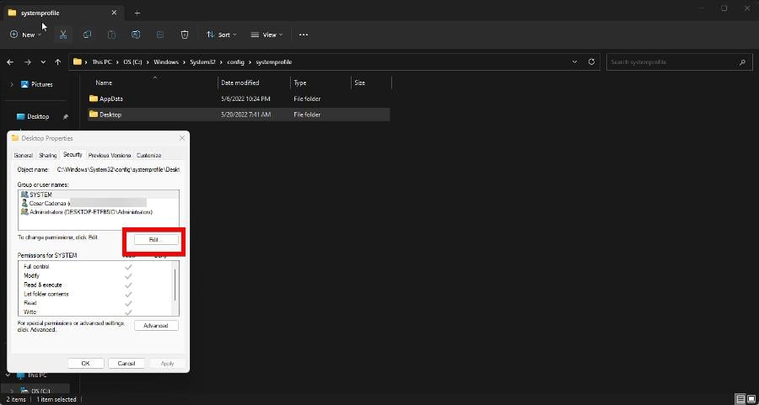Screen dimensions: 759x405
Task: Open the address bar history dropdown
Action: click(x=574, y=62)
